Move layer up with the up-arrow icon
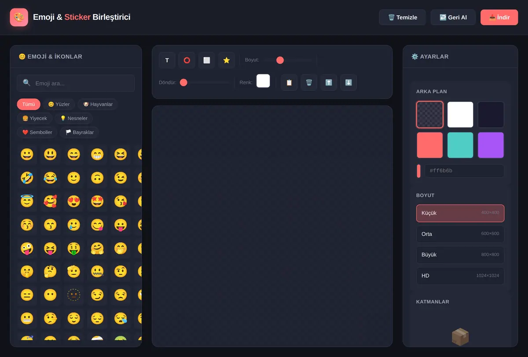The image size is (528, 357). click(329, 82)
